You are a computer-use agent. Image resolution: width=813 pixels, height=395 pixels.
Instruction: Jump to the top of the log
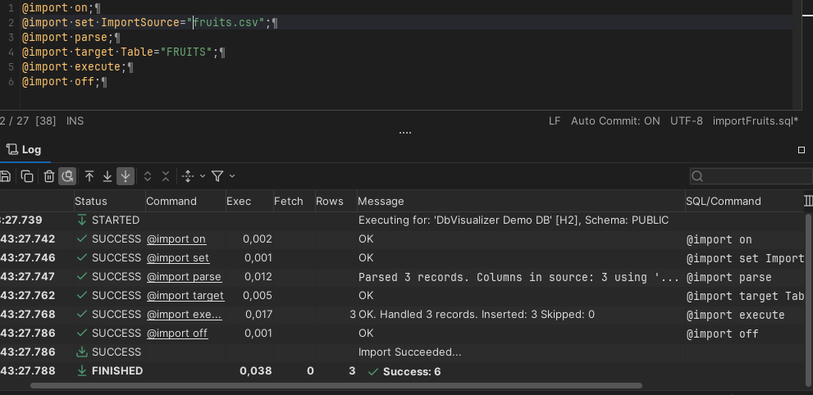point(89,176)
